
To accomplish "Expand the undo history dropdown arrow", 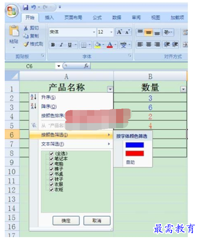I will (39, 7).
